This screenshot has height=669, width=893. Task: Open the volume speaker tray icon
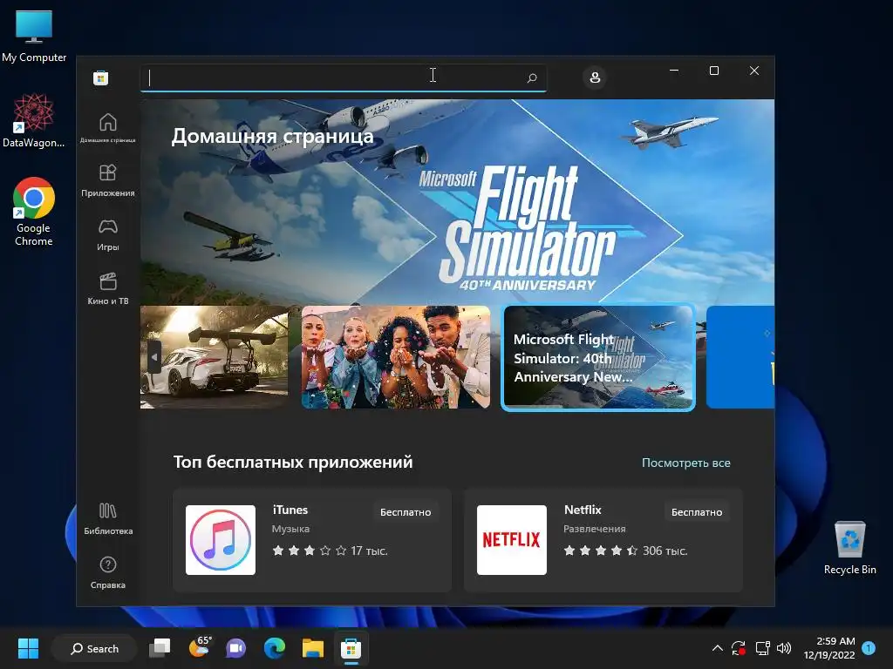point(784,648)
